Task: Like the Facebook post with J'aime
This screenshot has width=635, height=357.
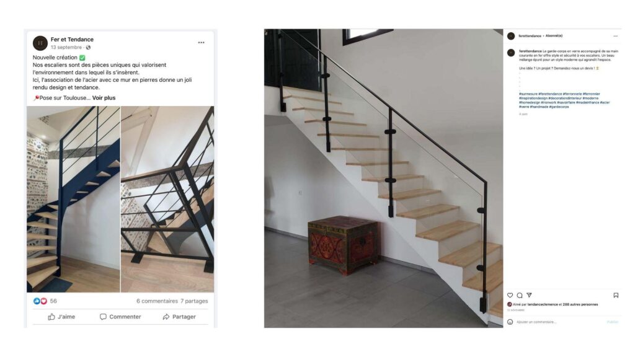Action: 61,317
